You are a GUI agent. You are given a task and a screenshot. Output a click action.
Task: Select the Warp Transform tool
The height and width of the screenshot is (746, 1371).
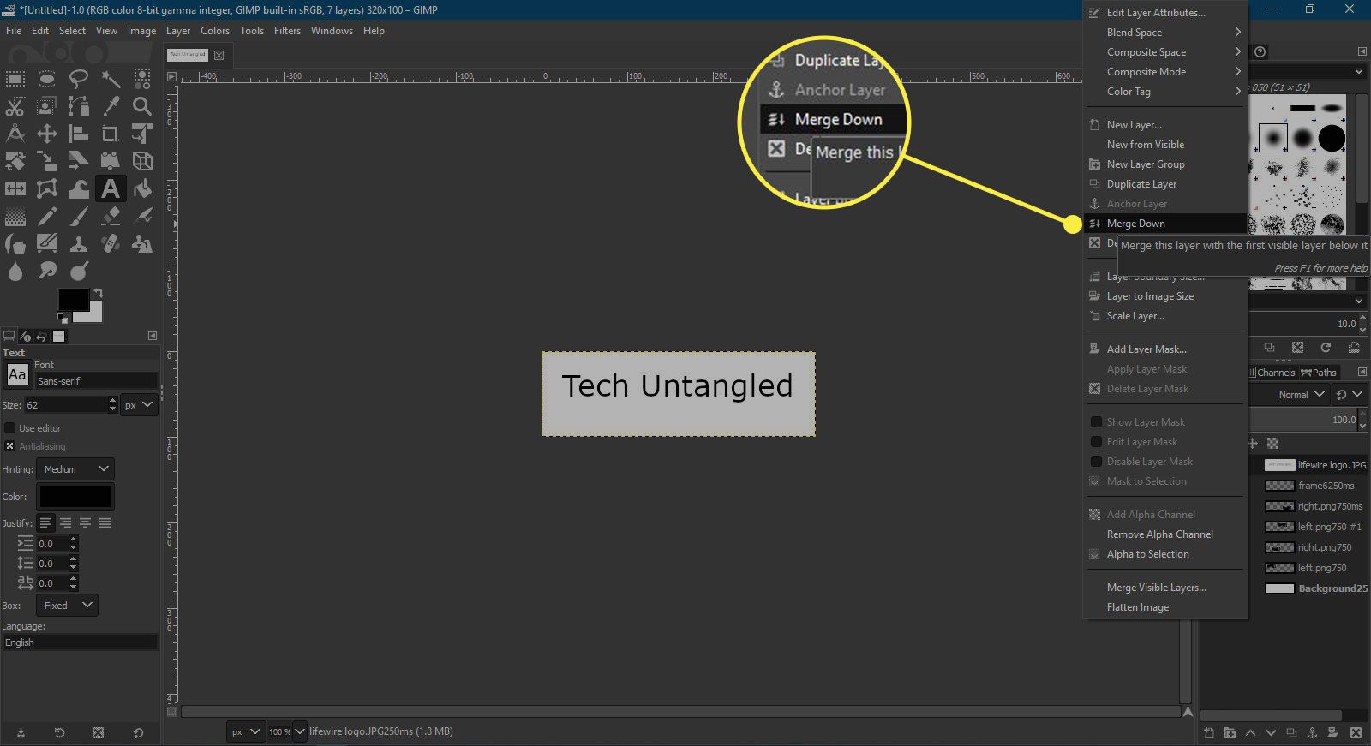pyautogui.click(x=79, y=188)
